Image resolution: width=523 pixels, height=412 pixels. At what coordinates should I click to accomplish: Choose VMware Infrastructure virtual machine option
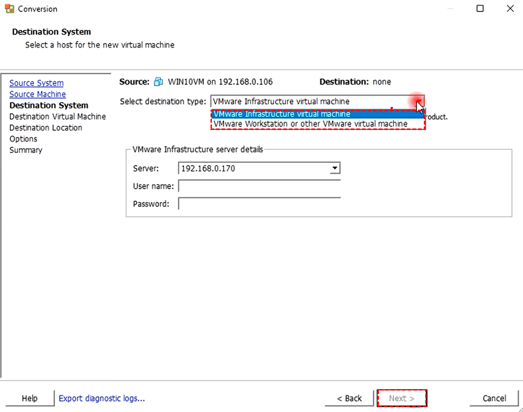coord(318,114)
